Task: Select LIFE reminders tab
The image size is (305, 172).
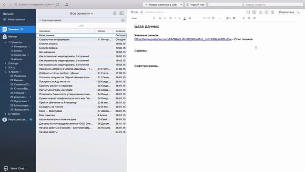Action: click(x=81, y=26)
